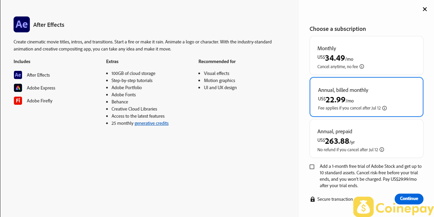This screenshot has width=434, height=217.
Task: Click 'Creative Cloud Libraries' item
Action: pyautogui.click(x=134, y=109)
